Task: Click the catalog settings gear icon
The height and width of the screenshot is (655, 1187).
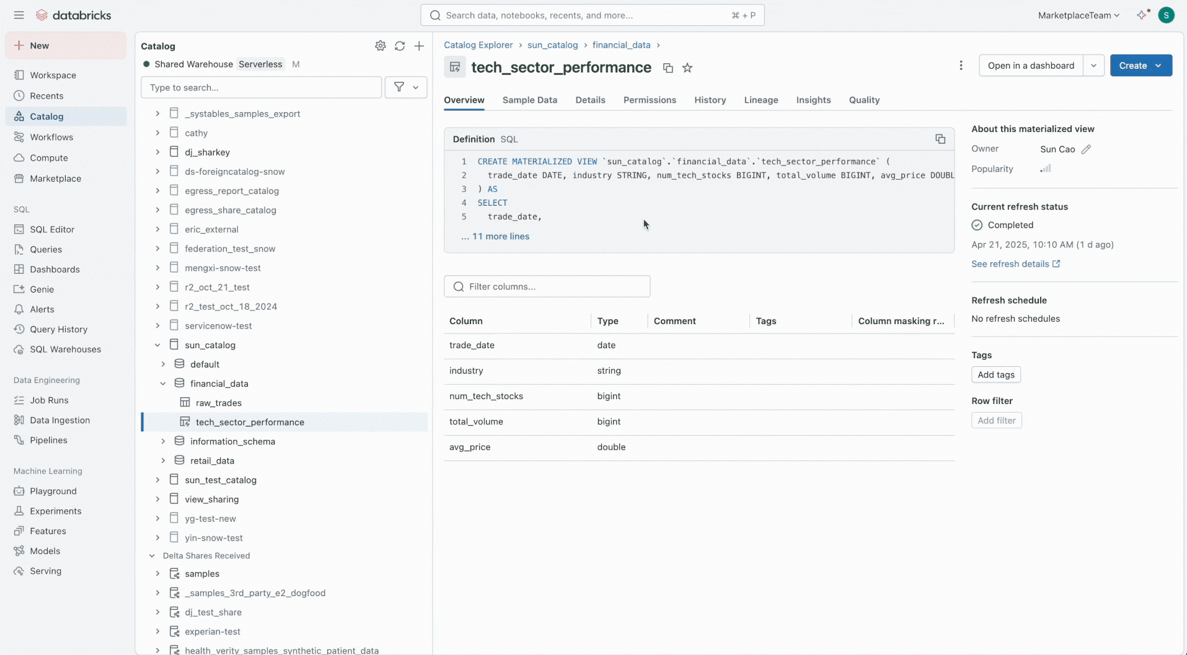Action: pyautogui.click(x=380, y=46)
